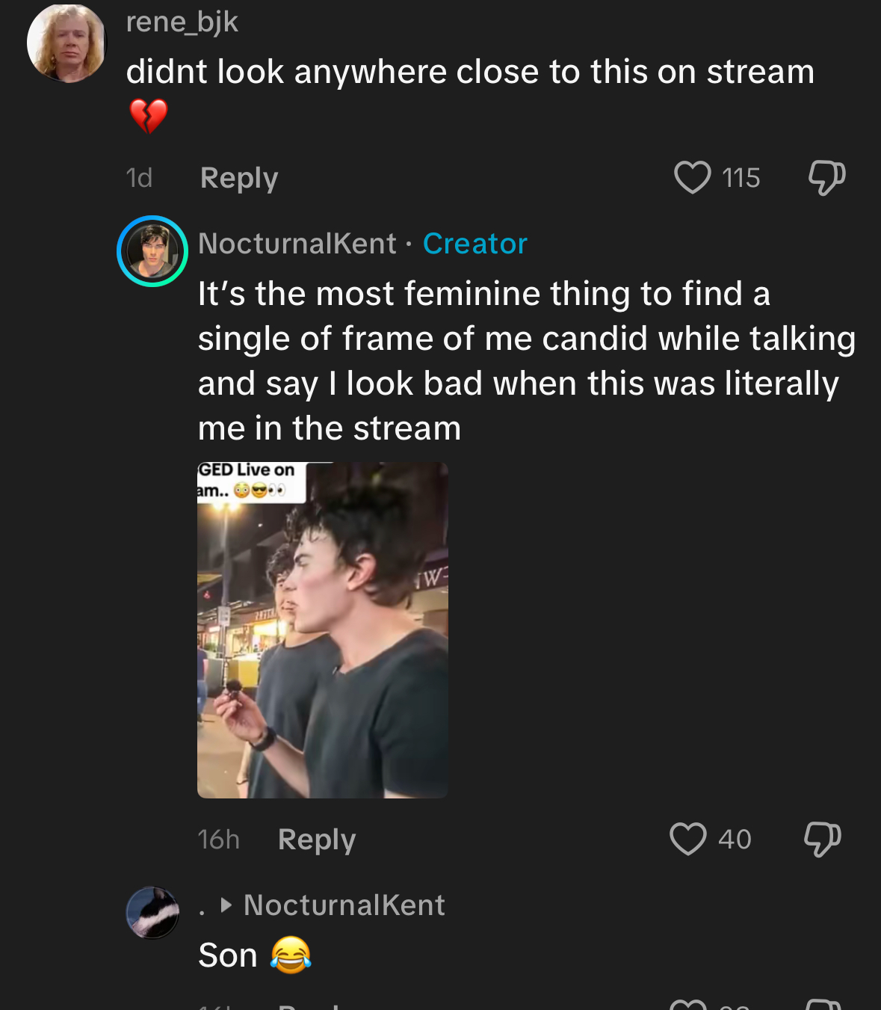Dislike rene_bjk's comment
881x1010 pixels.
[826, 178]
